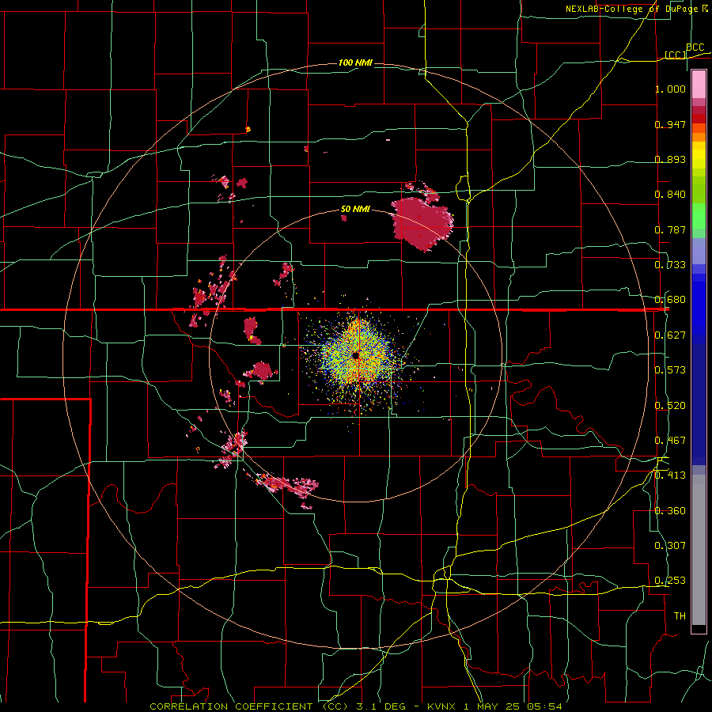Select the 0.733 scale value
Screen dimensions: 712x712
(x=670, y=265)
